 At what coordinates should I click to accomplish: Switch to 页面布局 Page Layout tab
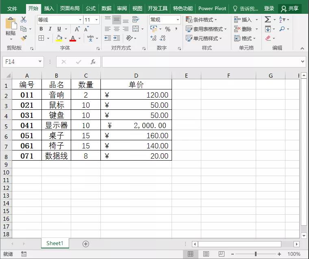pos(70,9)
